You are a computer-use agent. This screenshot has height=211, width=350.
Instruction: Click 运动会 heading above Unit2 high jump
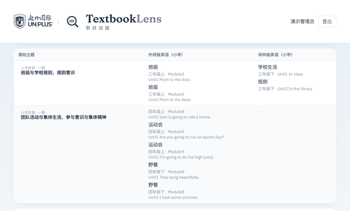tap(155, 145)
